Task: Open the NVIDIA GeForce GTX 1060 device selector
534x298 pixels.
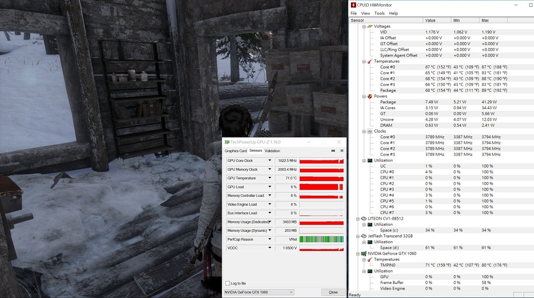Action: pyautogui.click(x=259, y=292)
